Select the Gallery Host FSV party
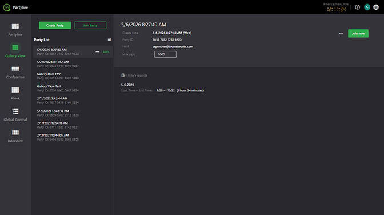Viewport: 384px width, 215px height. point(73,76)
